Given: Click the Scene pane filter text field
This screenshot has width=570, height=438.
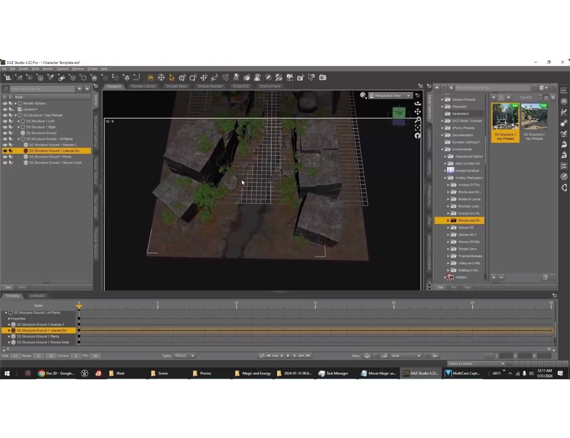Looking at the screenshot, I should 43,89.
